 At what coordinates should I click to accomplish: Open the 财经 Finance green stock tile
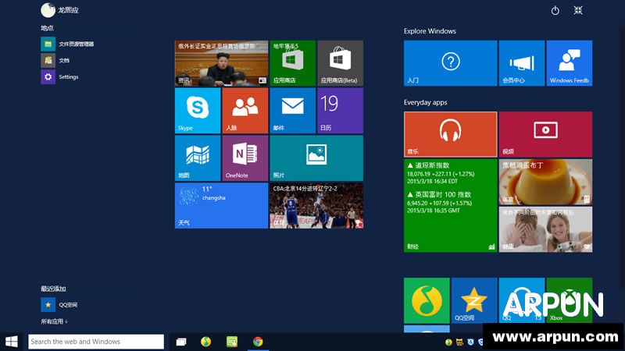(451, 205)
